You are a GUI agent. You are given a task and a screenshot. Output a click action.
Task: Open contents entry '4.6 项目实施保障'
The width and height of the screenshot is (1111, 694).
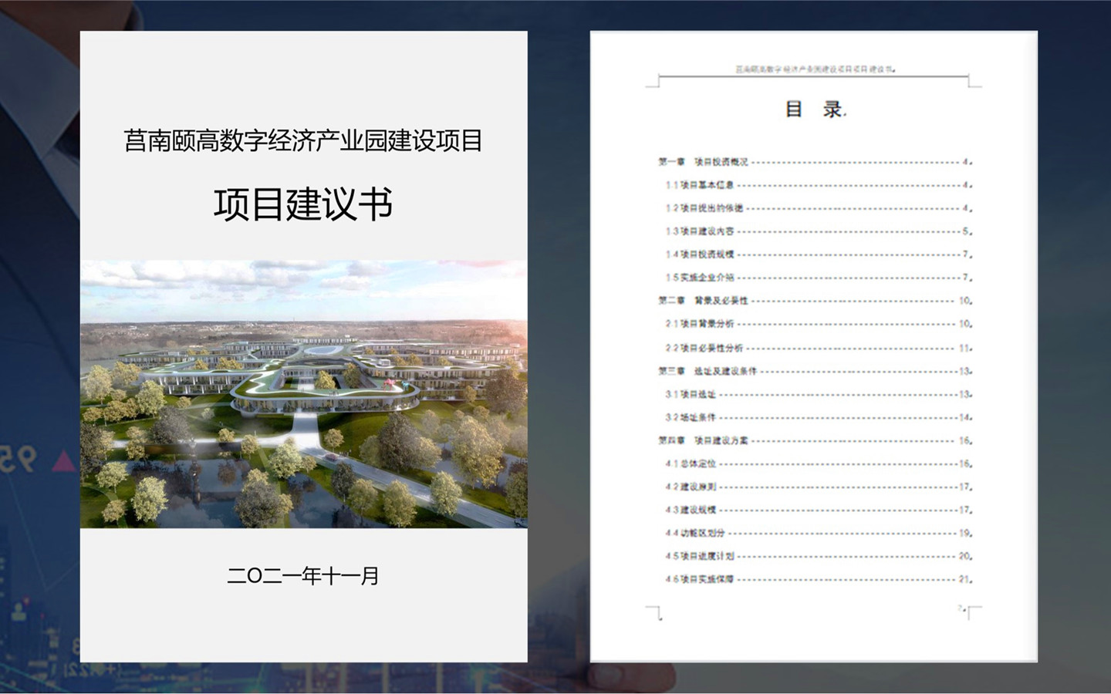click(x=819, y=579)
